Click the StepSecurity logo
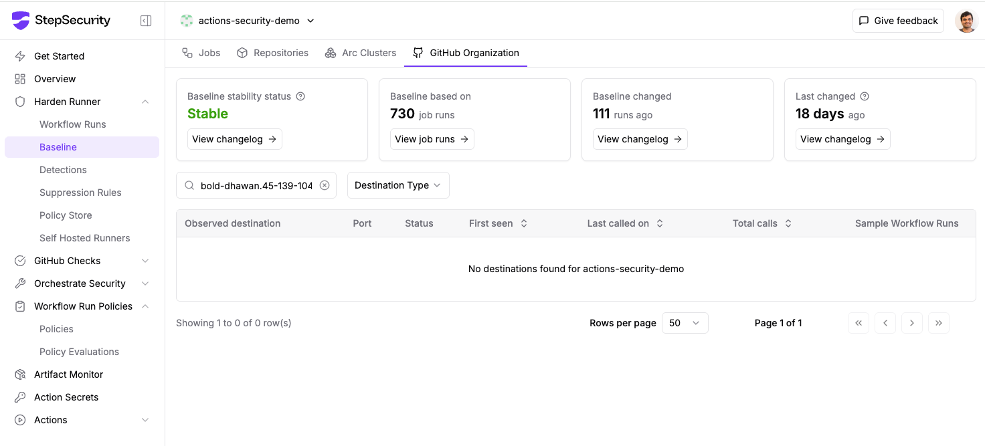The image size is (985, 446). click(x=61, y=20)
